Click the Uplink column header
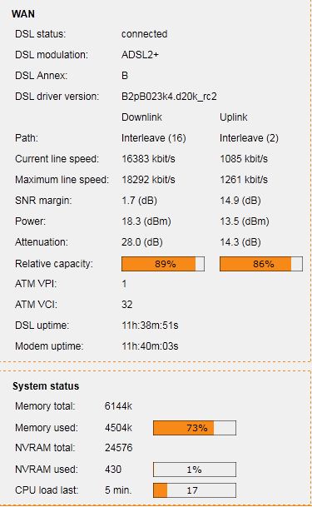This screenshot has height=507, width=312. coord(234,117)
